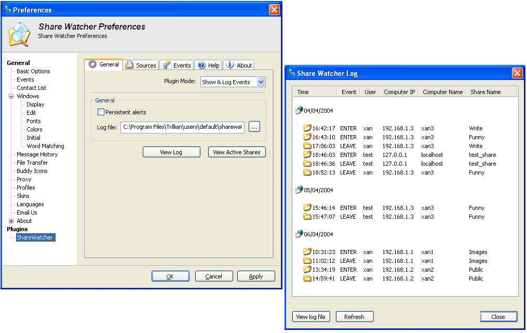The width and height of the screenshot is (527, 333).
Task: Click the gear icon on General tab
Action: (92, 64)
